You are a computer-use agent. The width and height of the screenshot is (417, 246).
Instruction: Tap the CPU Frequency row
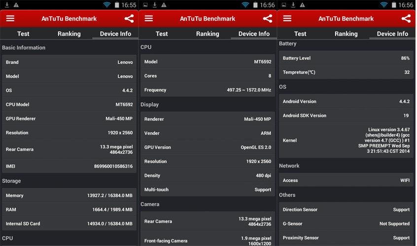(208, 90)
